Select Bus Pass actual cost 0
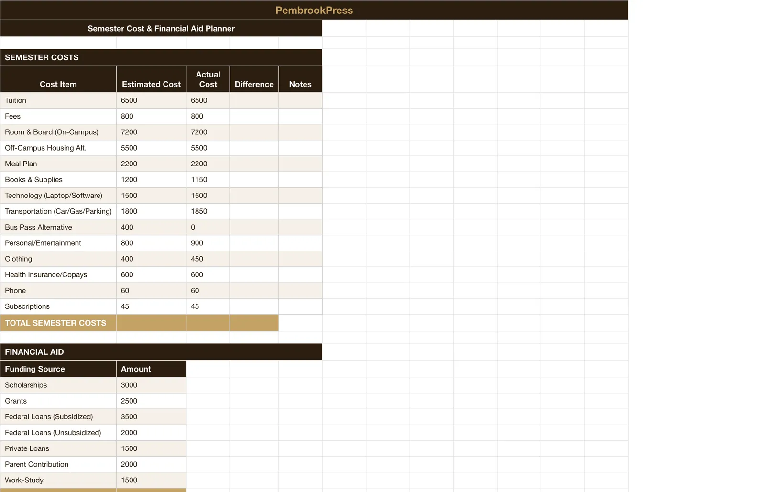 coord(208,227)
